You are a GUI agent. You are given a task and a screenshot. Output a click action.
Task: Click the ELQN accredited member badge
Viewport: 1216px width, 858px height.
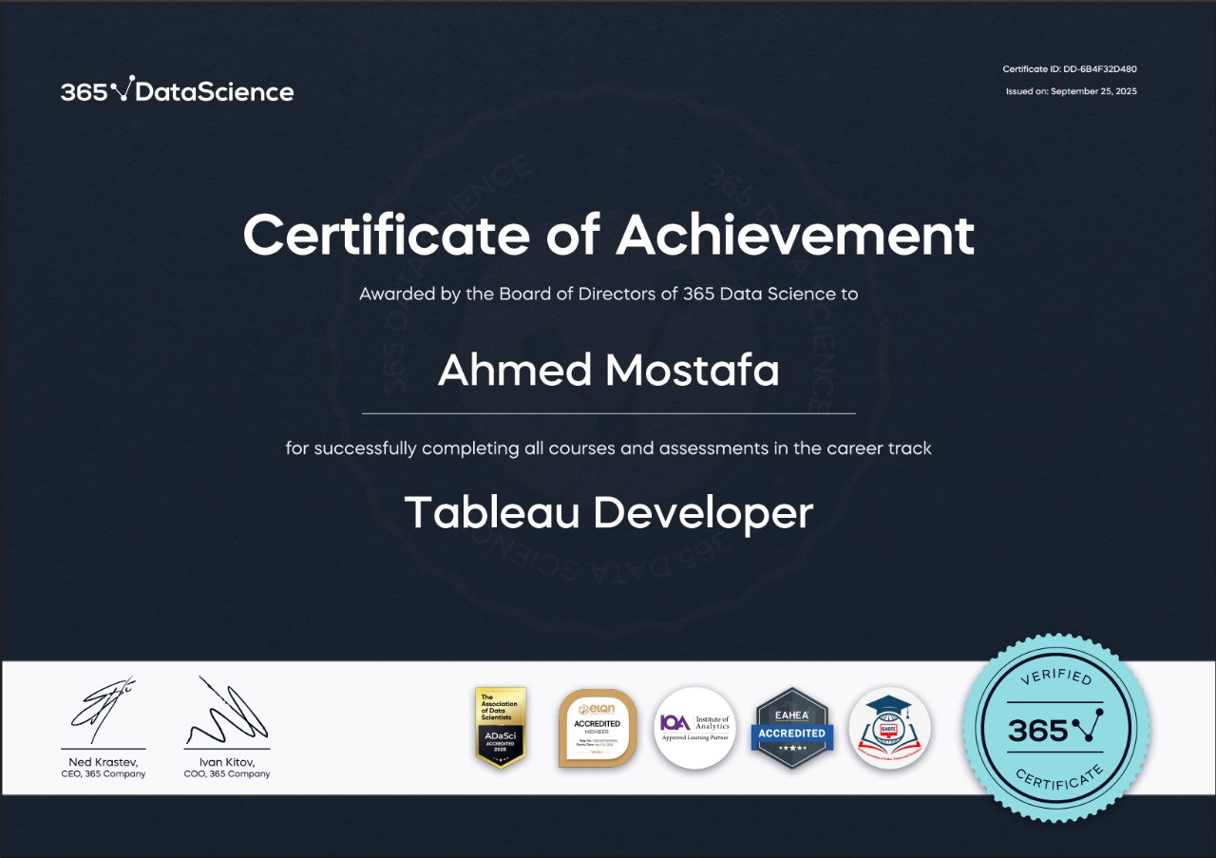tap(597, 728)
